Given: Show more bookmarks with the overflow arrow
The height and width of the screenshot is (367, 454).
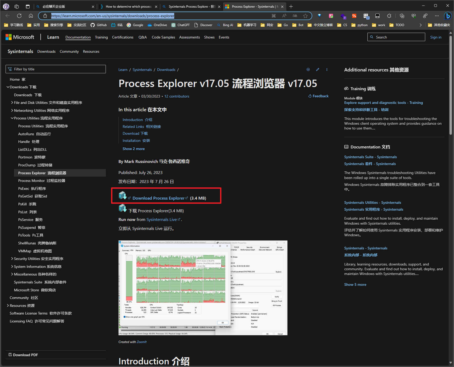Looking at the screenshot, I should click(x=420, y=25).
